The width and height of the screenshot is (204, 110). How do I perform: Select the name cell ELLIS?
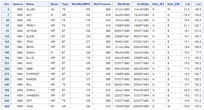tap(37, 58)
